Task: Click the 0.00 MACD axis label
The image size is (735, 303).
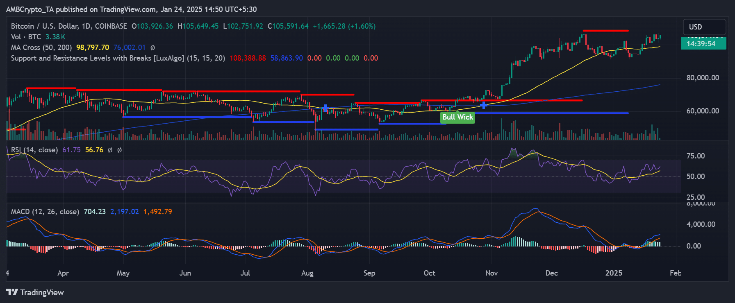Action: pos(694,246)
